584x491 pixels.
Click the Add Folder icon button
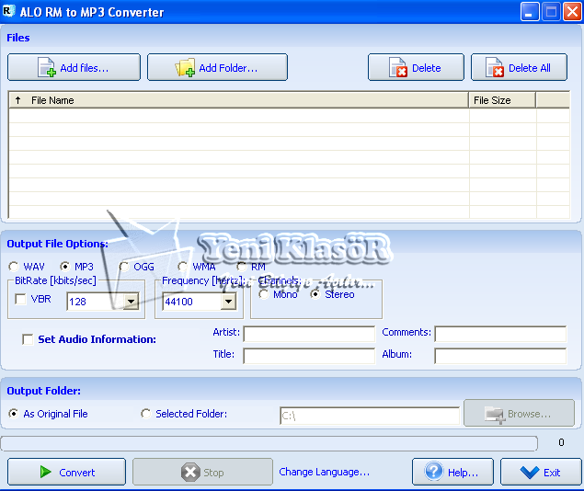[186, 68]
